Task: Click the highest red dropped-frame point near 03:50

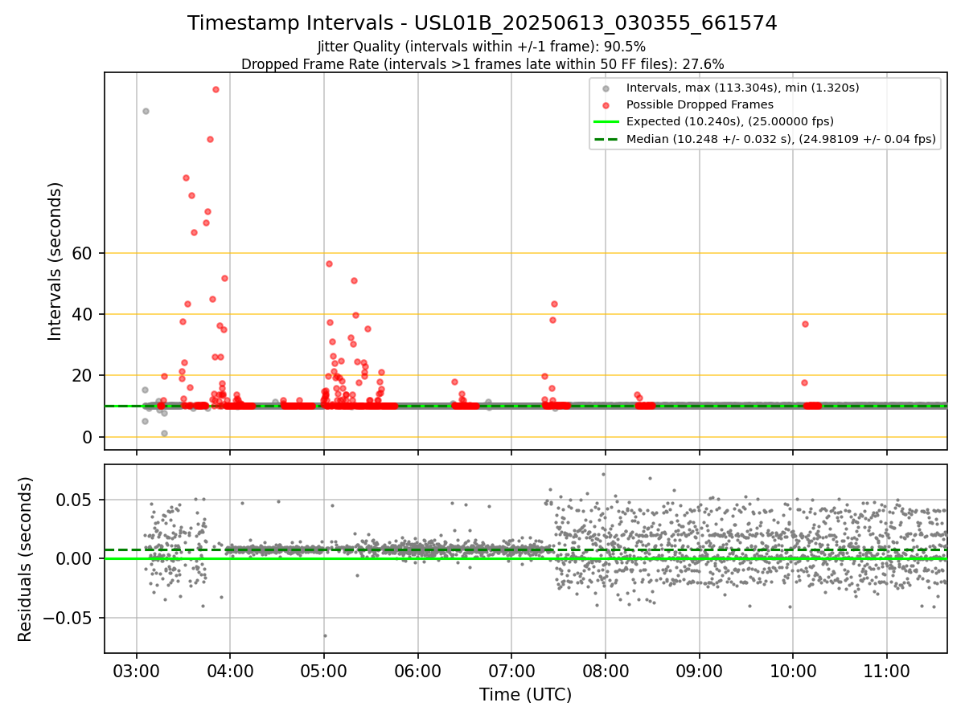Action: [x=216, y=89]
